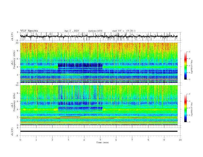The image size is (203, 157).
Task: Click the lower color scale bar beside ch.2
Action: (x=185, y=108)
